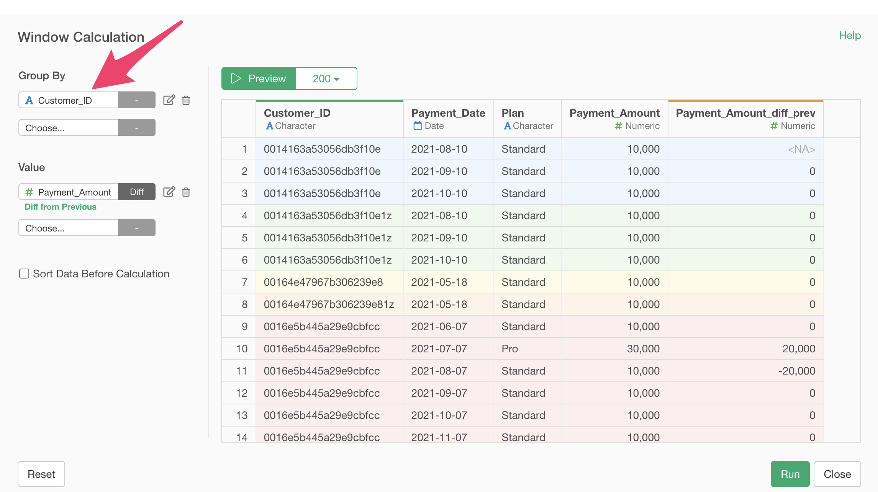Enable Sort Data Before Calculation checkbox
The height and width of the screenshot is (492, 878).
(24, 274)
